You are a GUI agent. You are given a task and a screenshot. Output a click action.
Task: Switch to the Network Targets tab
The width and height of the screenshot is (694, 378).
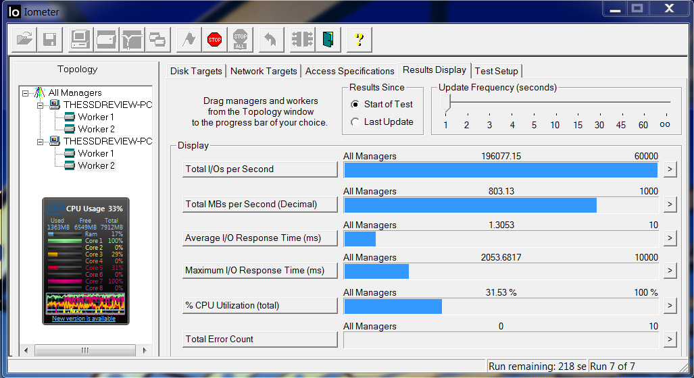pyautogui.click(x=264, y=71)
